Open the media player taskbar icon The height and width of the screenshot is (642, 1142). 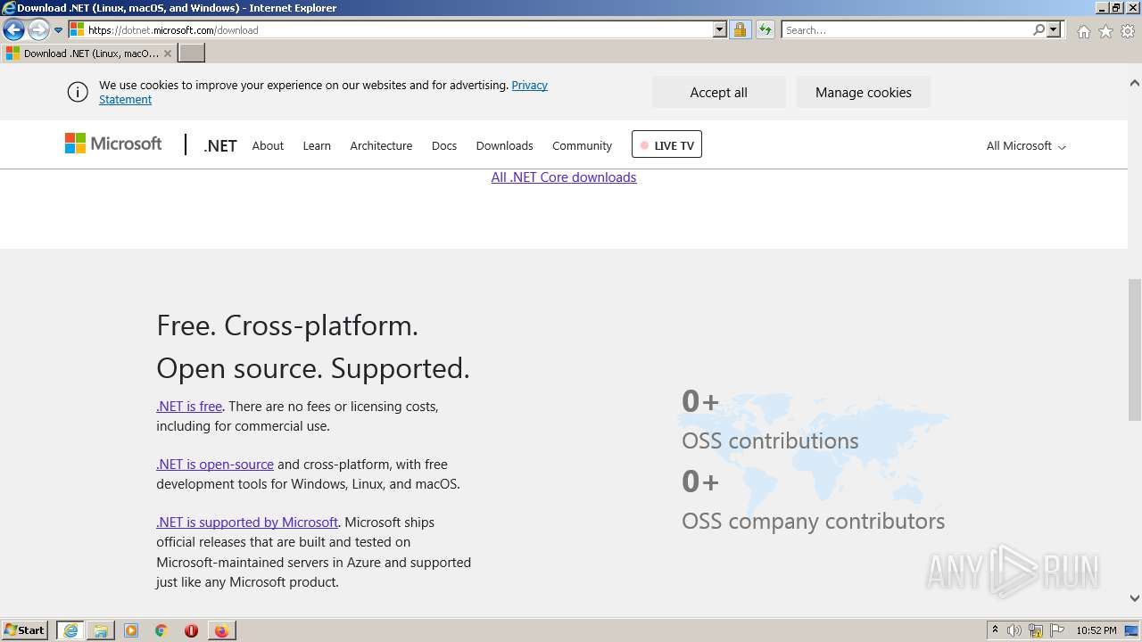(x=131, y=630)
